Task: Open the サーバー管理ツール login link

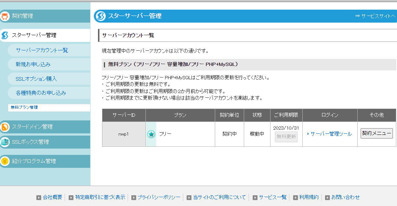Action: coord(331,134)
